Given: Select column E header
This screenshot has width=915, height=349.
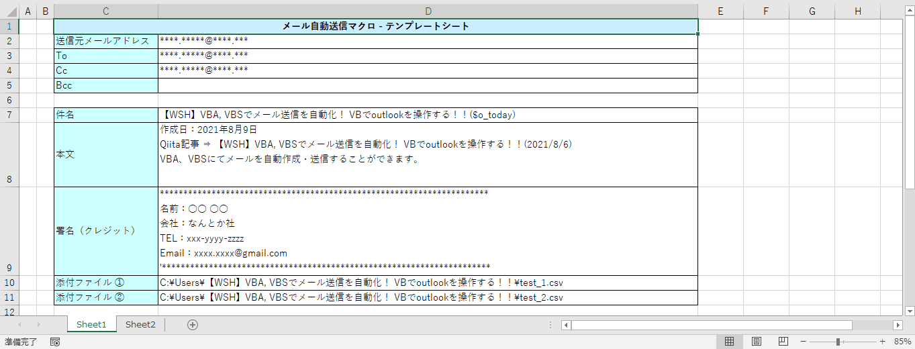Looking at the screenshot, I should 720,11.
